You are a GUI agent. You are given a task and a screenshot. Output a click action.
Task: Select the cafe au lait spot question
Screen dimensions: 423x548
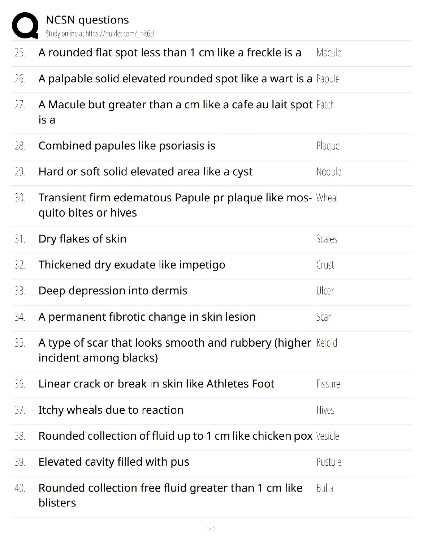[x=176, y=112]
